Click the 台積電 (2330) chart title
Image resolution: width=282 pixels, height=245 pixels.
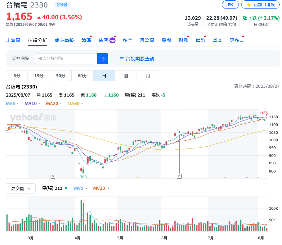coord(21,87)
